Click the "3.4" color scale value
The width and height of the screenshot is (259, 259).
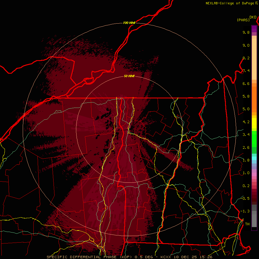pyautogui.click(x=246, y=135)
